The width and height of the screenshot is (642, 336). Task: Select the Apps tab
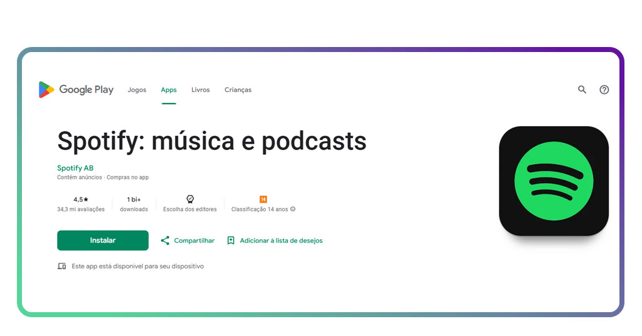click(x=169, y=90)
